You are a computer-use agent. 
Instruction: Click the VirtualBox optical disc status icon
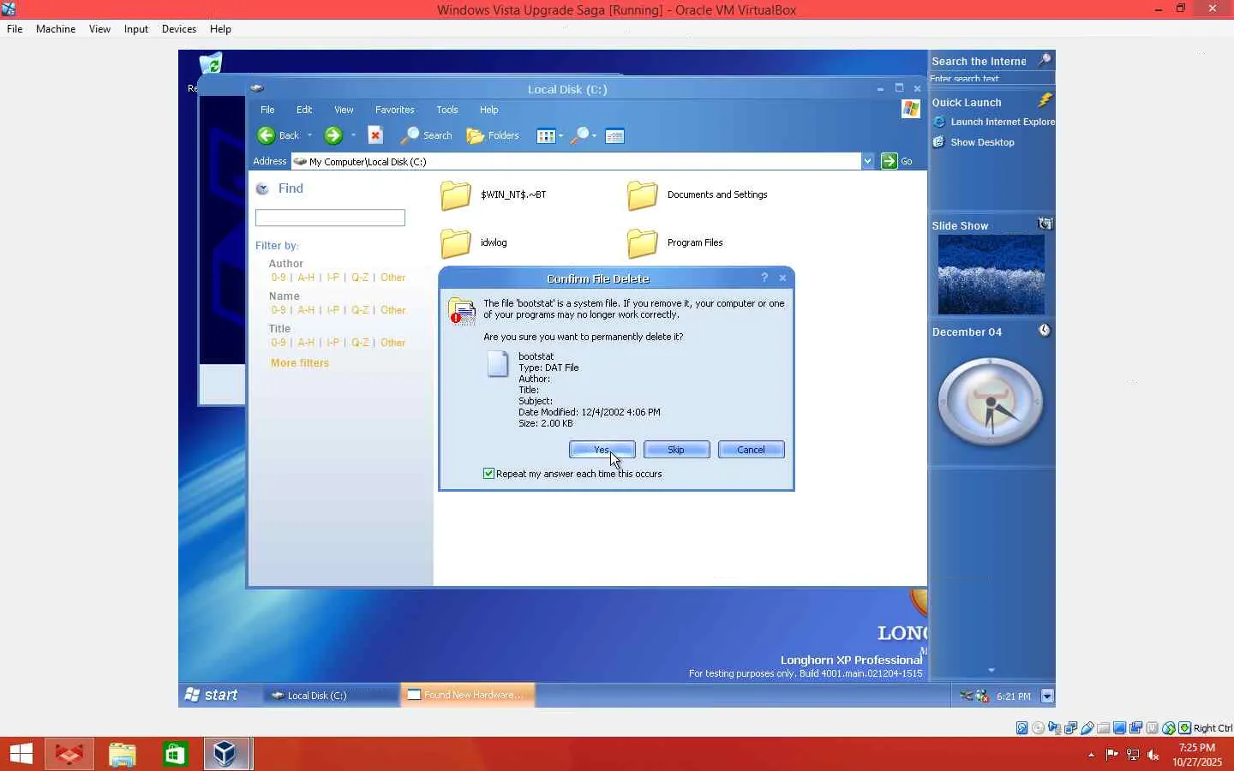[1039, 728]
